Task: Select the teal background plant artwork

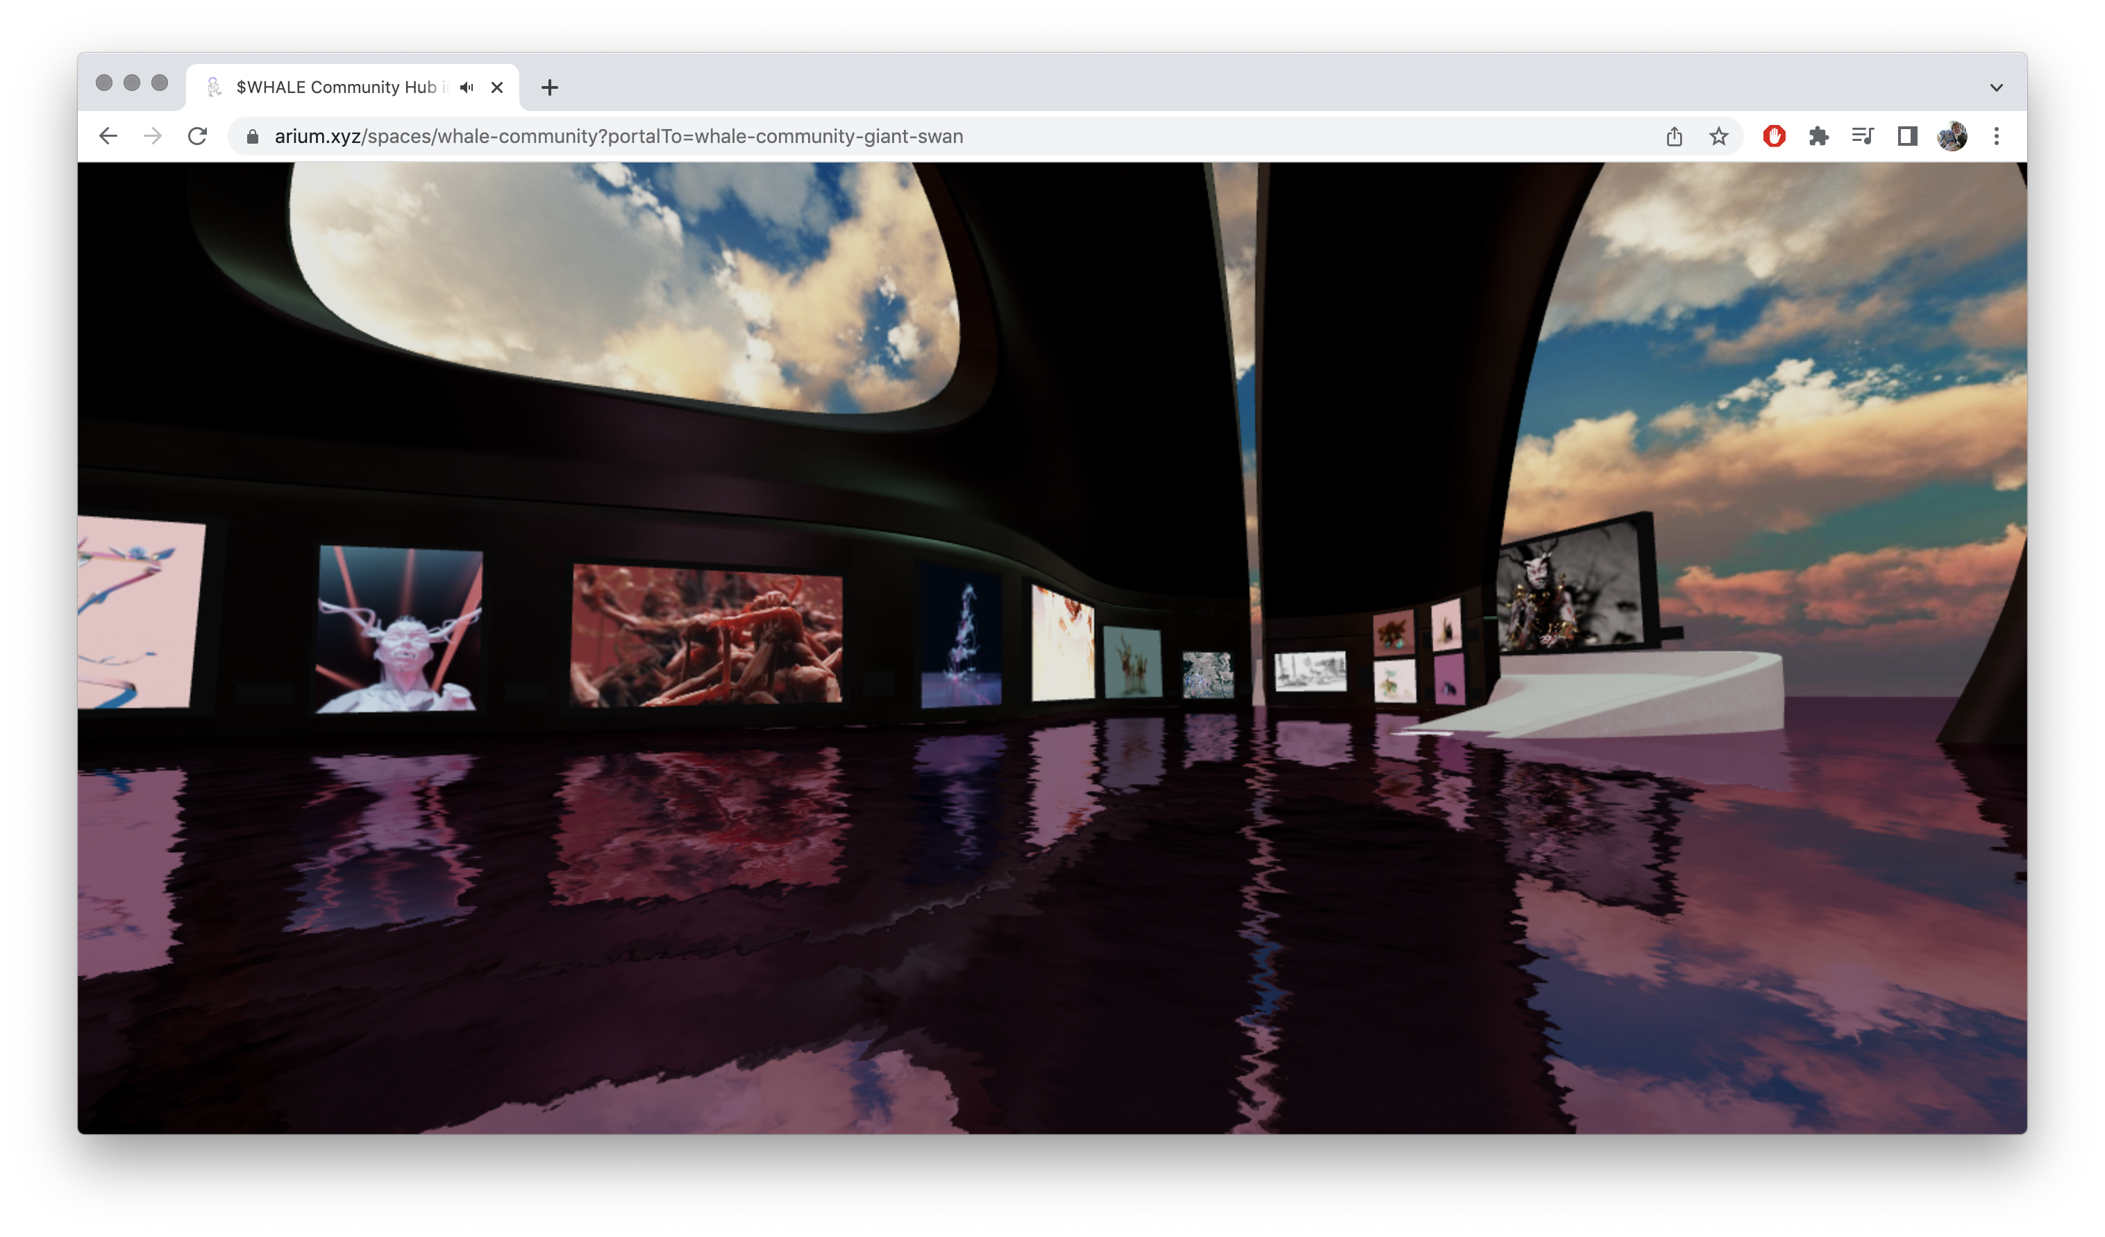Action: tap(1133, 661)
